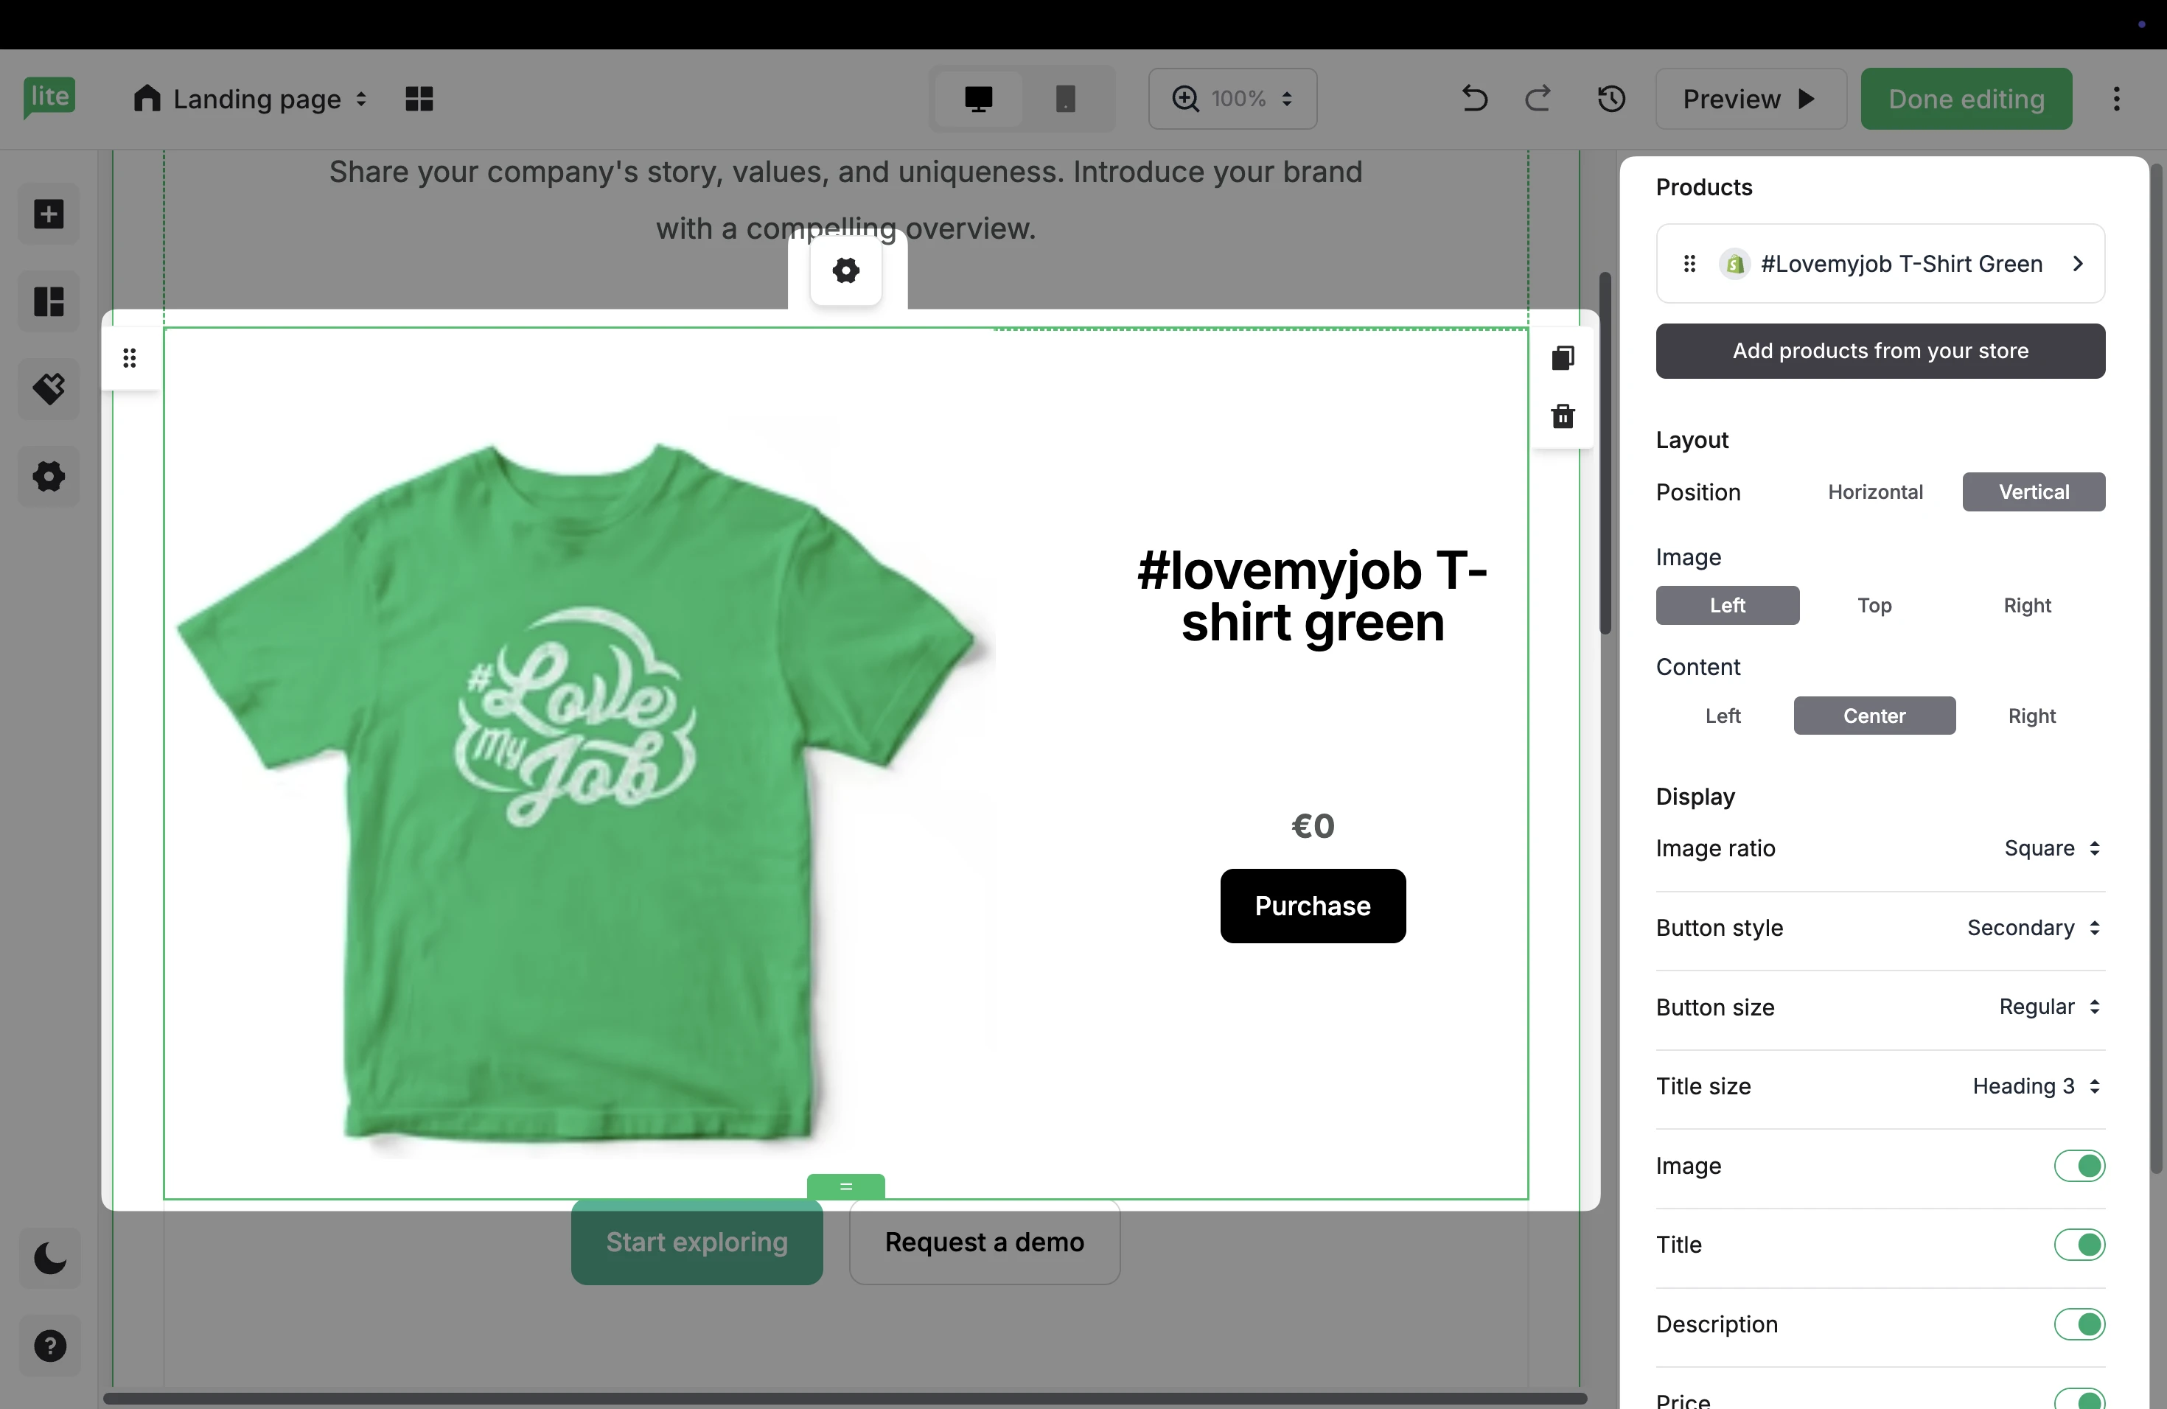Open version history clock icon
This screenshot has width=2167, height=1409.
click(x=1611, y=98)
